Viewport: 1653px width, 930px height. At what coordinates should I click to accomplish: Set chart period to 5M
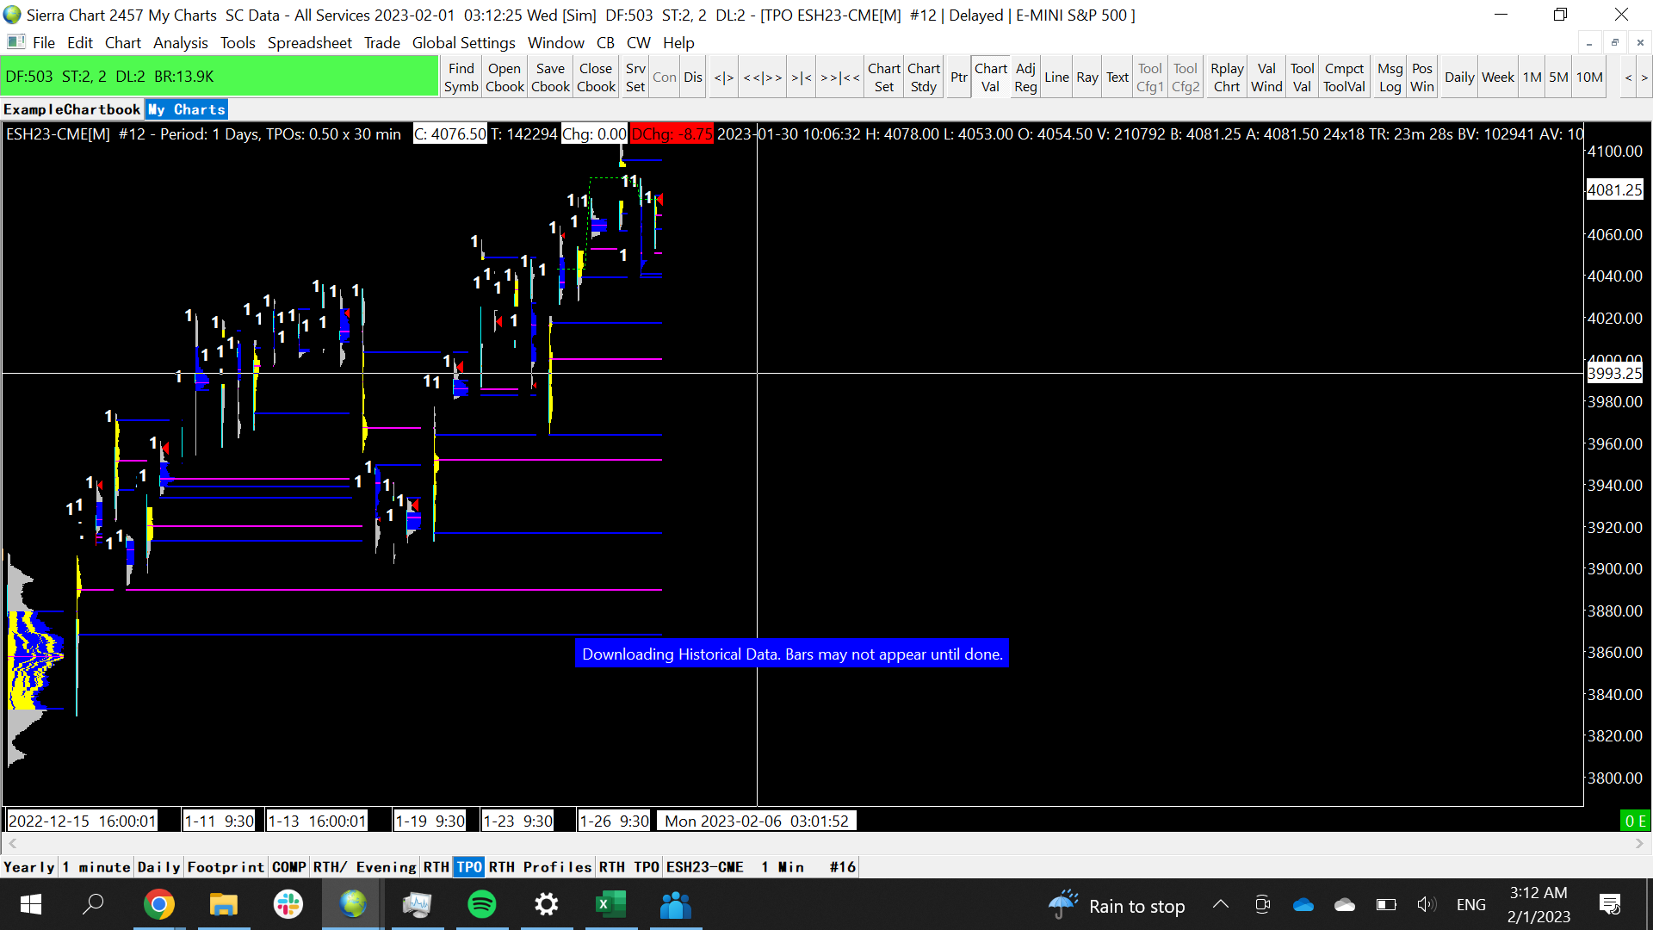(1558, 77)
